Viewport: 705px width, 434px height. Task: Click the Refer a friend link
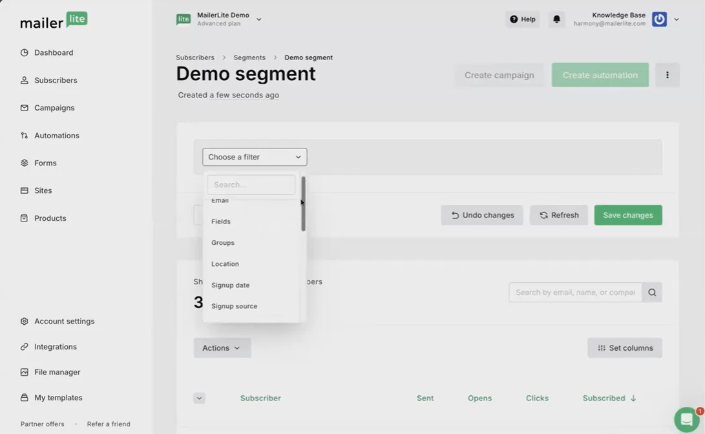click(x=109, y=424)
